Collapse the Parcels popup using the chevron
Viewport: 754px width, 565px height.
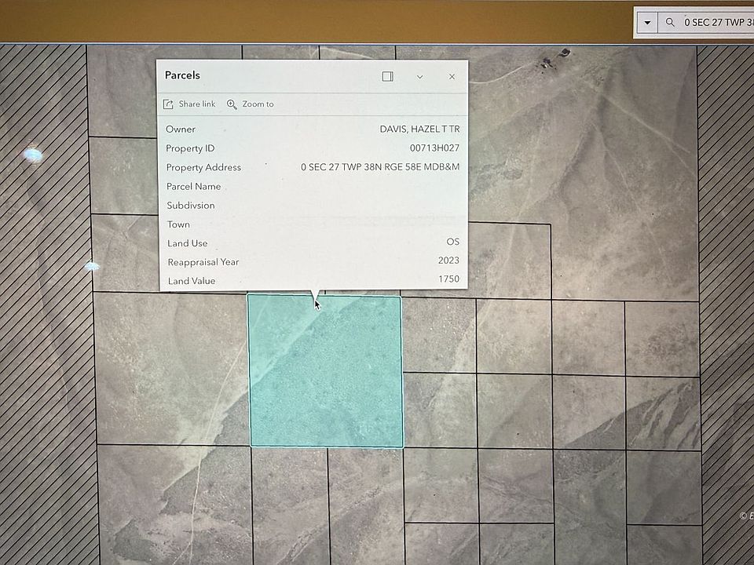click(420, 76)
